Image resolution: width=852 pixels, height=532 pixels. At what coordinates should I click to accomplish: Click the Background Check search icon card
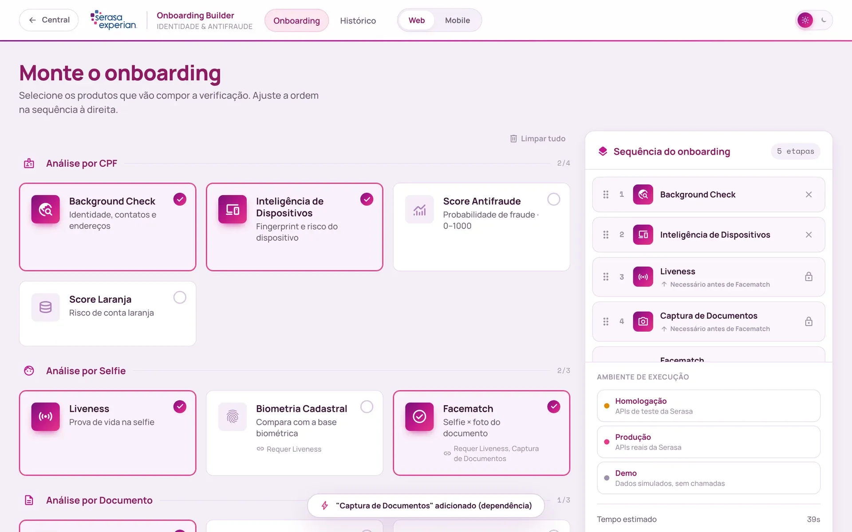click(45, 209)
